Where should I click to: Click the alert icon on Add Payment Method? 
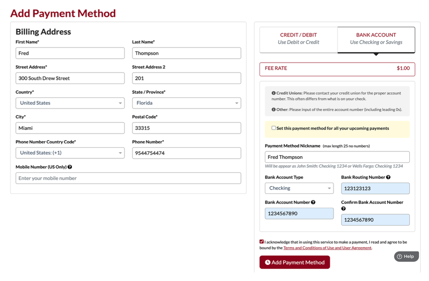coord(267,262)
